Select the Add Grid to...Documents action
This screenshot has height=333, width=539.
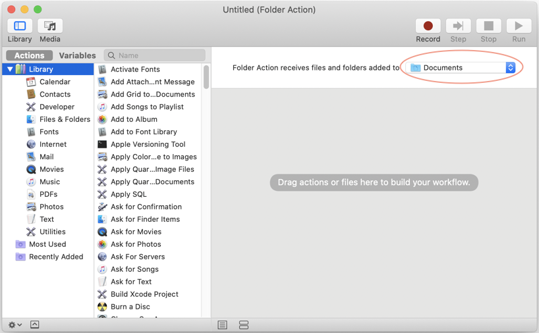click(x=148, y=94)
